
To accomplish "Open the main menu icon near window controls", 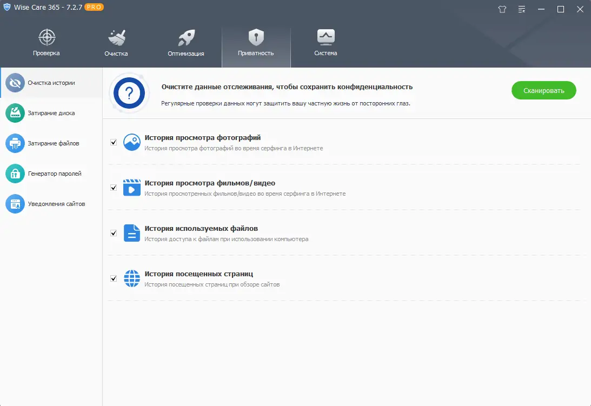I will tap(521, 9).
